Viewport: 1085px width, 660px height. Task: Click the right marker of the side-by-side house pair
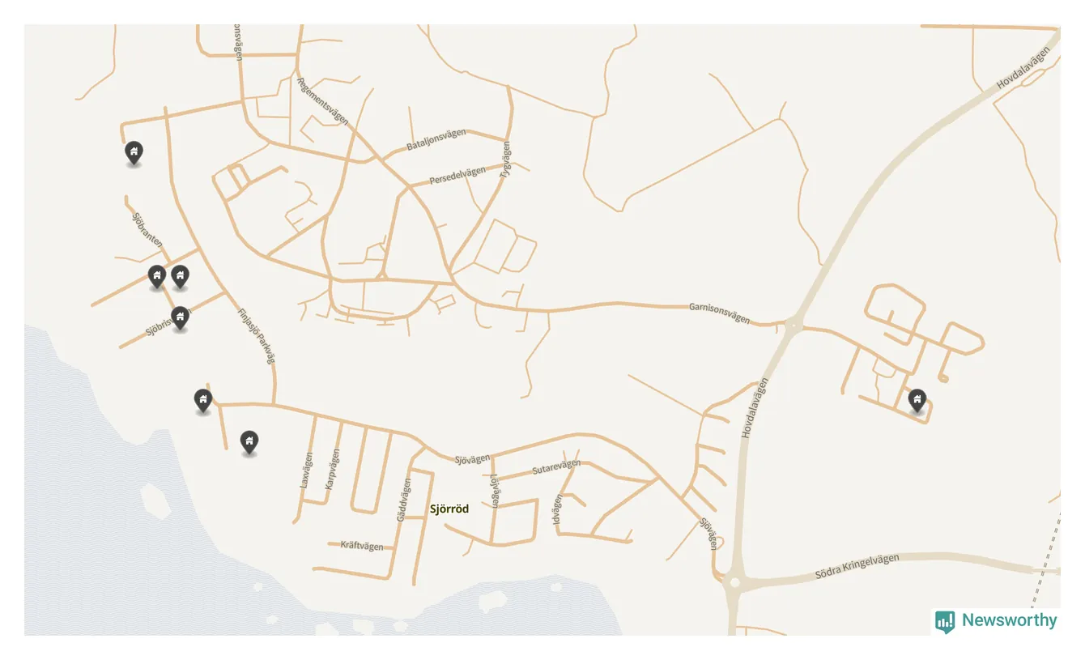click(180, 277)
